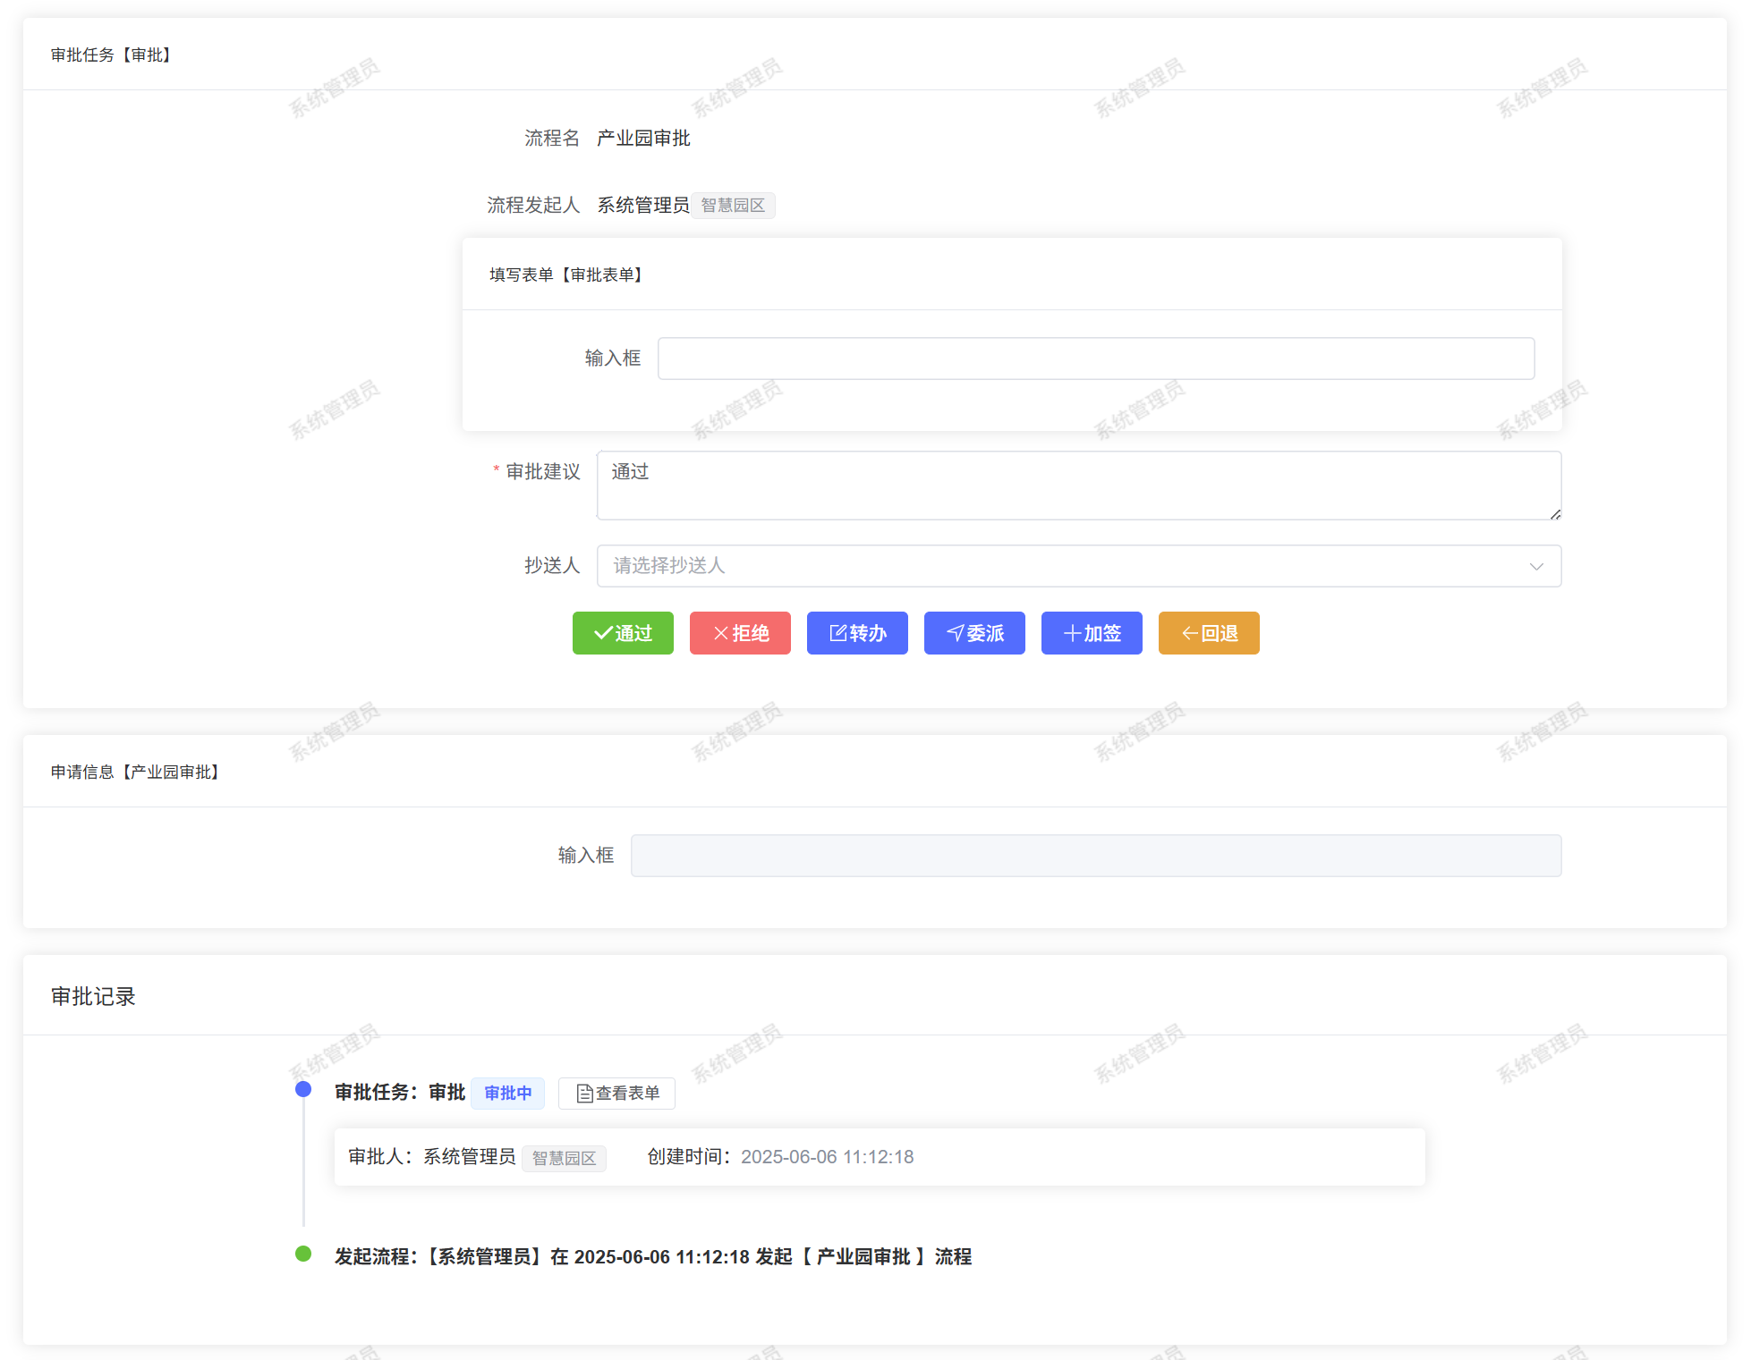This screenshot has height=1360, width=1751.
Task: Expand the 抄送人 dropdown chevron
Action: pos(1536,566)
